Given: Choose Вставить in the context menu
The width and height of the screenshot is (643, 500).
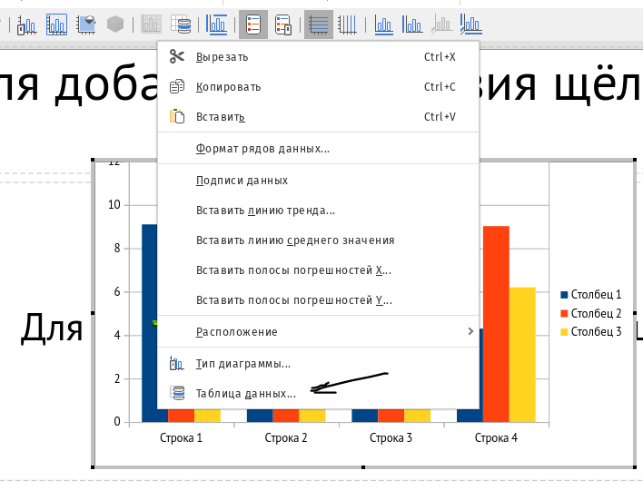Looking at the screenshot, I should [x=318, y=117].
